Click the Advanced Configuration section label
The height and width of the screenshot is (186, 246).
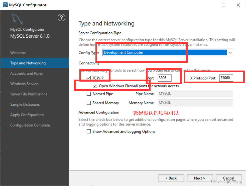[99, 112]
